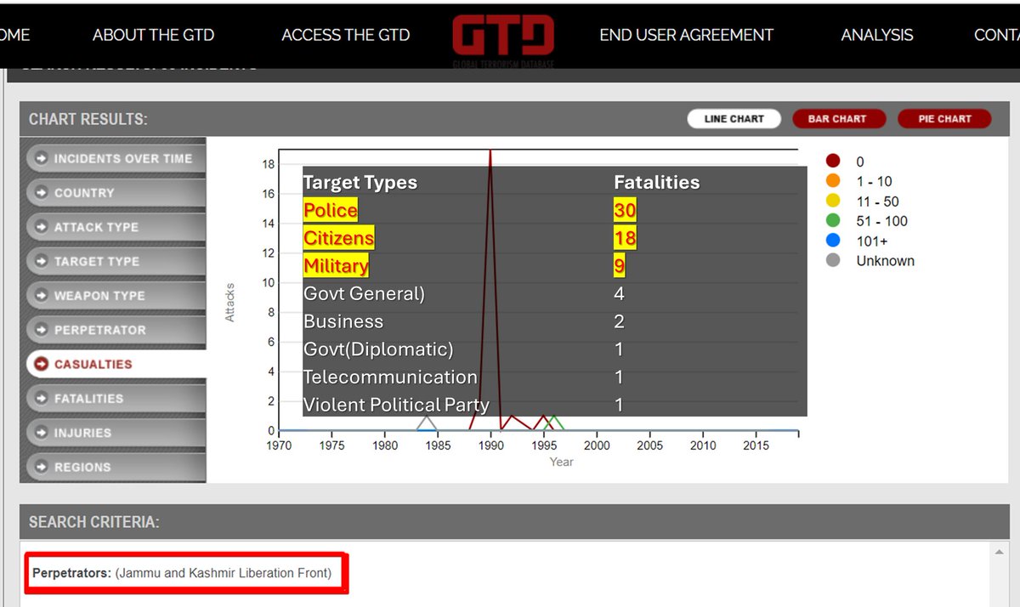Click the 51 - 100 legend label
Screen dimensions: 1020x607
881,221
